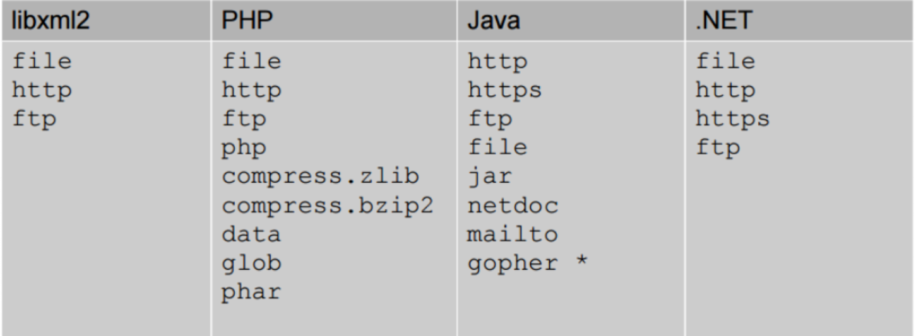Click the "jar" entry
Image resolution: width=916 pixels, height=336 pixels.
point(489,177)
